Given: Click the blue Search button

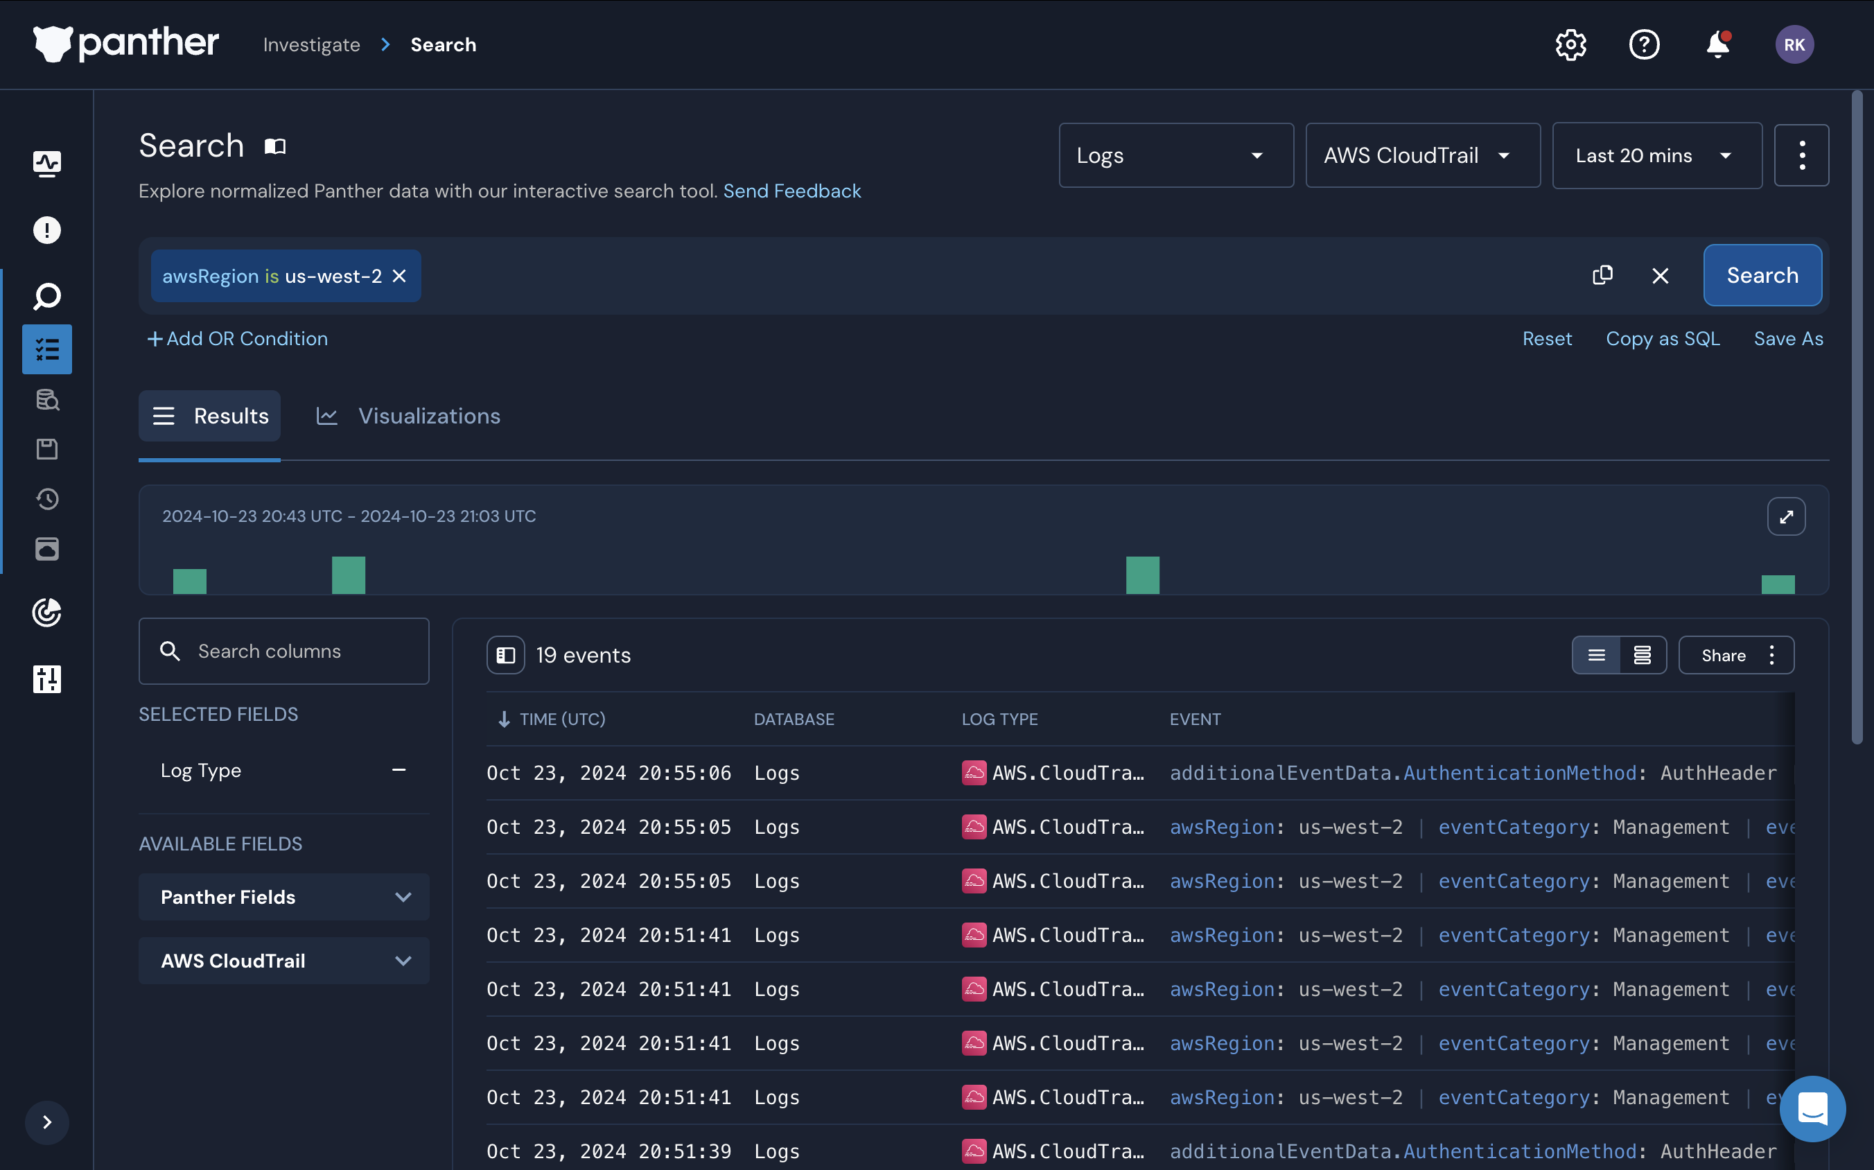Looking at the screenshot, I should 1762,275.
